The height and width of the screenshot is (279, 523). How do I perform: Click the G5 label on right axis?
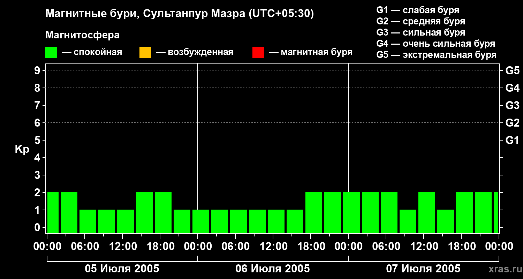[x=513, y=70]
